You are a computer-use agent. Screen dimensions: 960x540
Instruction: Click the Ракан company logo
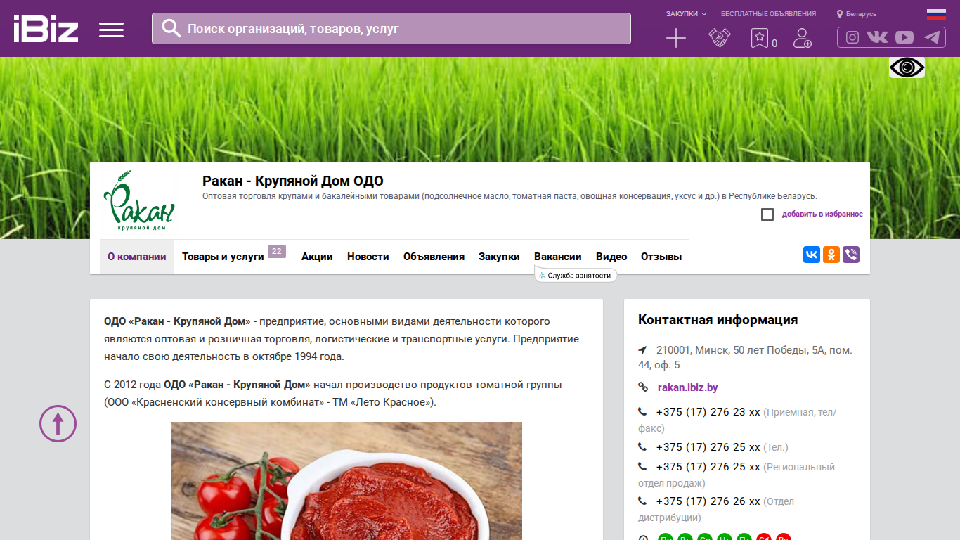click(x=139, y=201)
